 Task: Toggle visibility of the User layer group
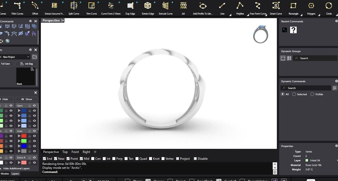pos(34,131)
